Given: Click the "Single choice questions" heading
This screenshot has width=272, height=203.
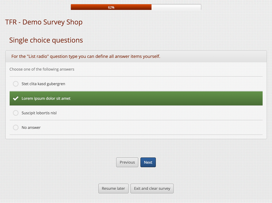Looking at the screenshot, I should 46,40.
